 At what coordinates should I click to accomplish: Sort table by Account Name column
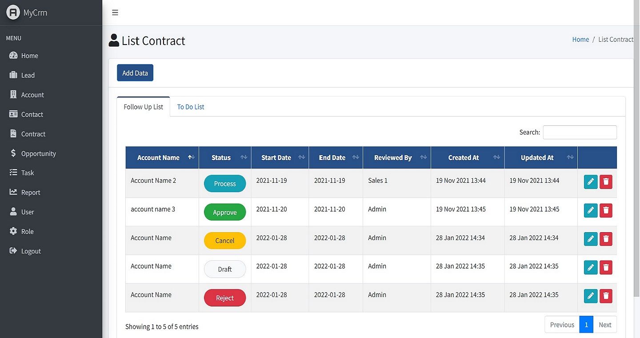162,157
